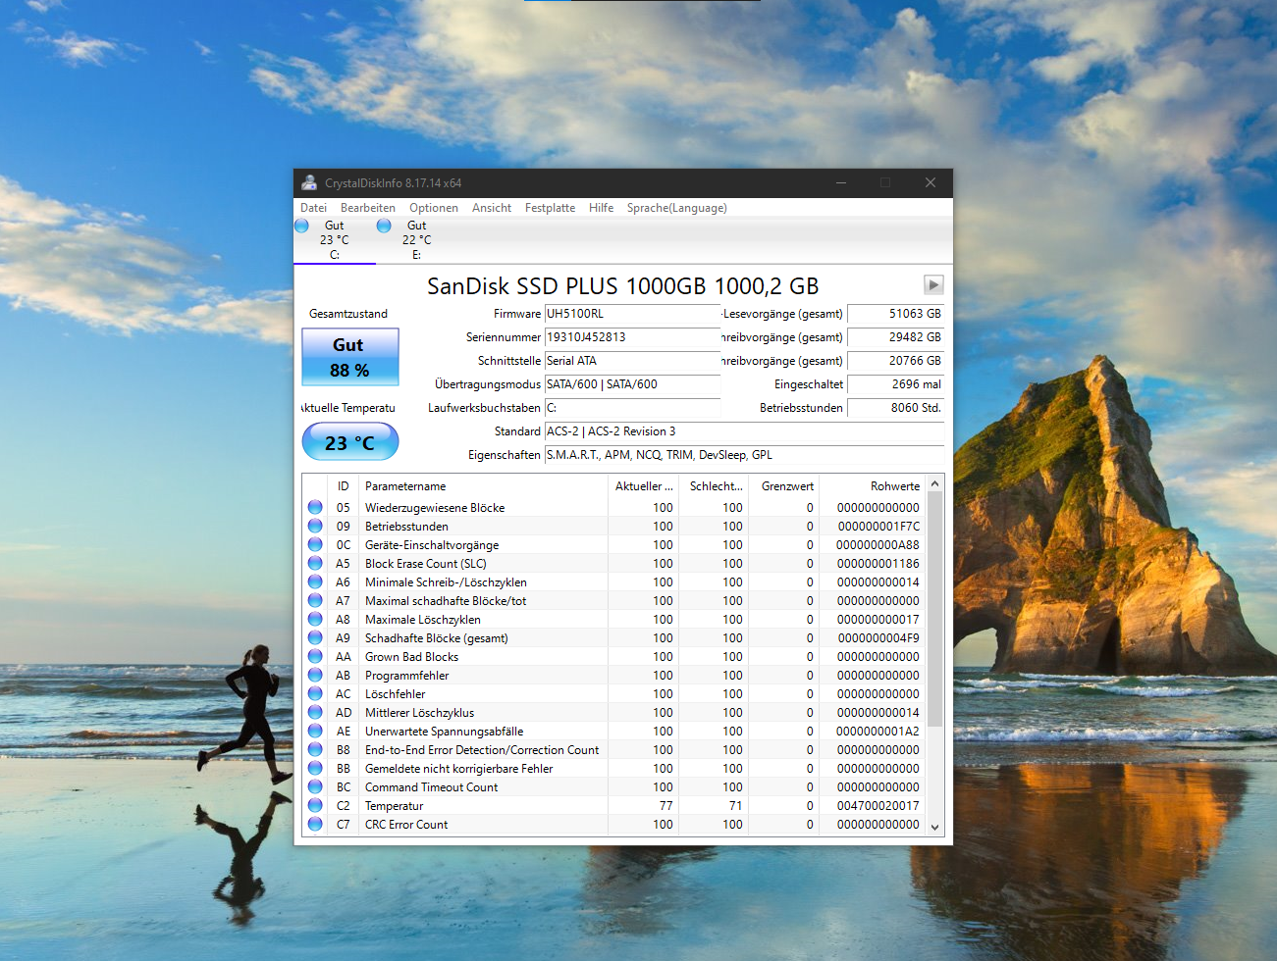Click status icon for Temperatur row C2
The height and width of the screenshot is (961, 1277).
coord(315,805)
